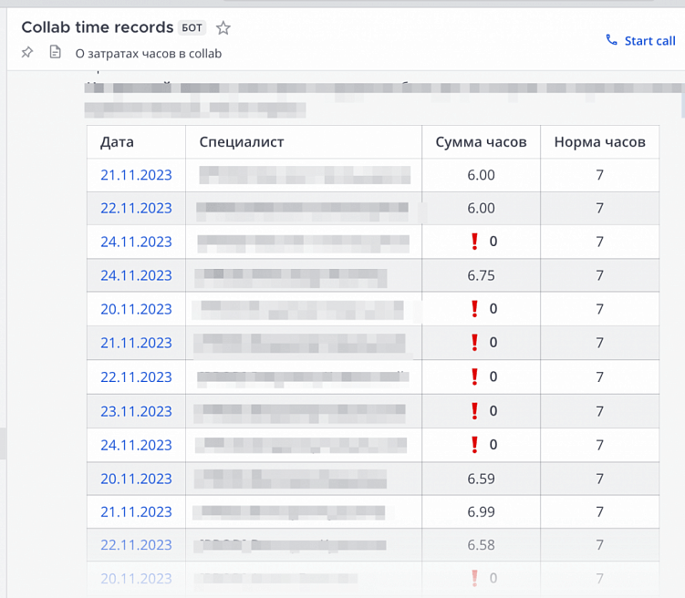The width and height of the screenshot is (685, 598).
Task: Open date 20.11.2023 in the 6.59 row
Action: pyautogui.click(x=136, y=479)
